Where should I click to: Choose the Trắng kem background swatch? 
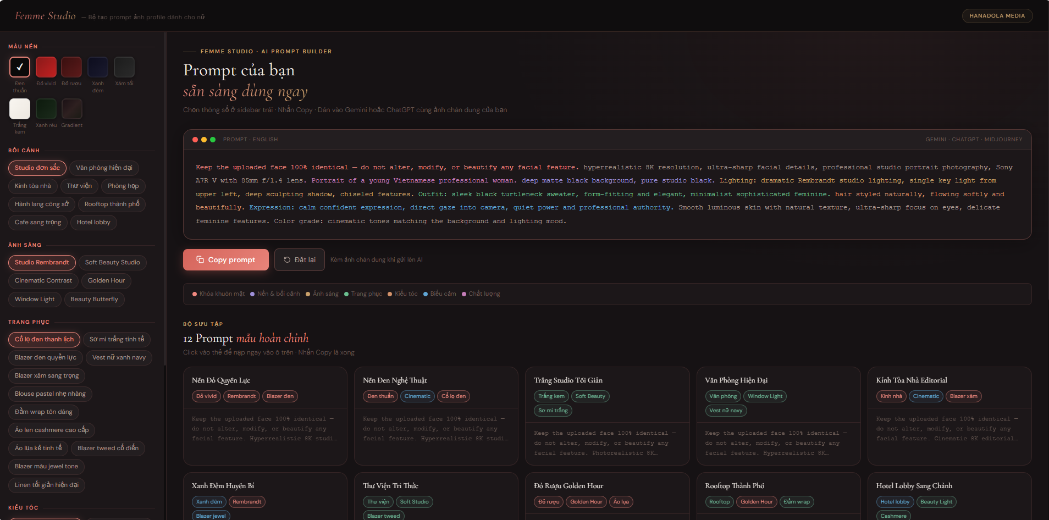pos(20,109)
